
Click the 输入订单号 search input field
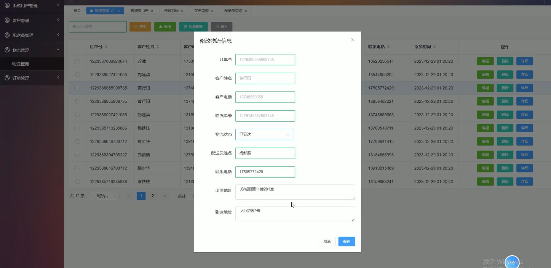pos(97,27)
